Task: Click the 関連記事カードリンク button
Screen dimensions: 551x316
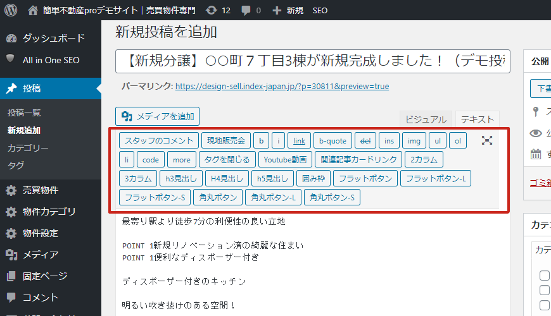Action: click(358, 160)
